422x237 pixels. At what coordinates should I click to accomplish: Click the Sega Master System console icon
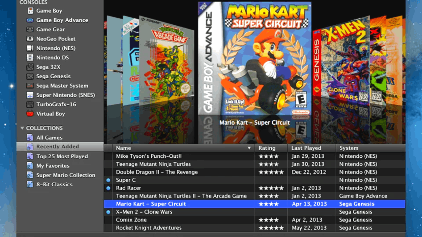(30, 86)
